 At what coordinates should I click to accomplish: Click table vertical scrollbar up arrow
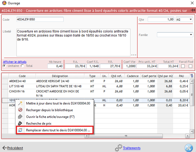[x=192, y=81]
